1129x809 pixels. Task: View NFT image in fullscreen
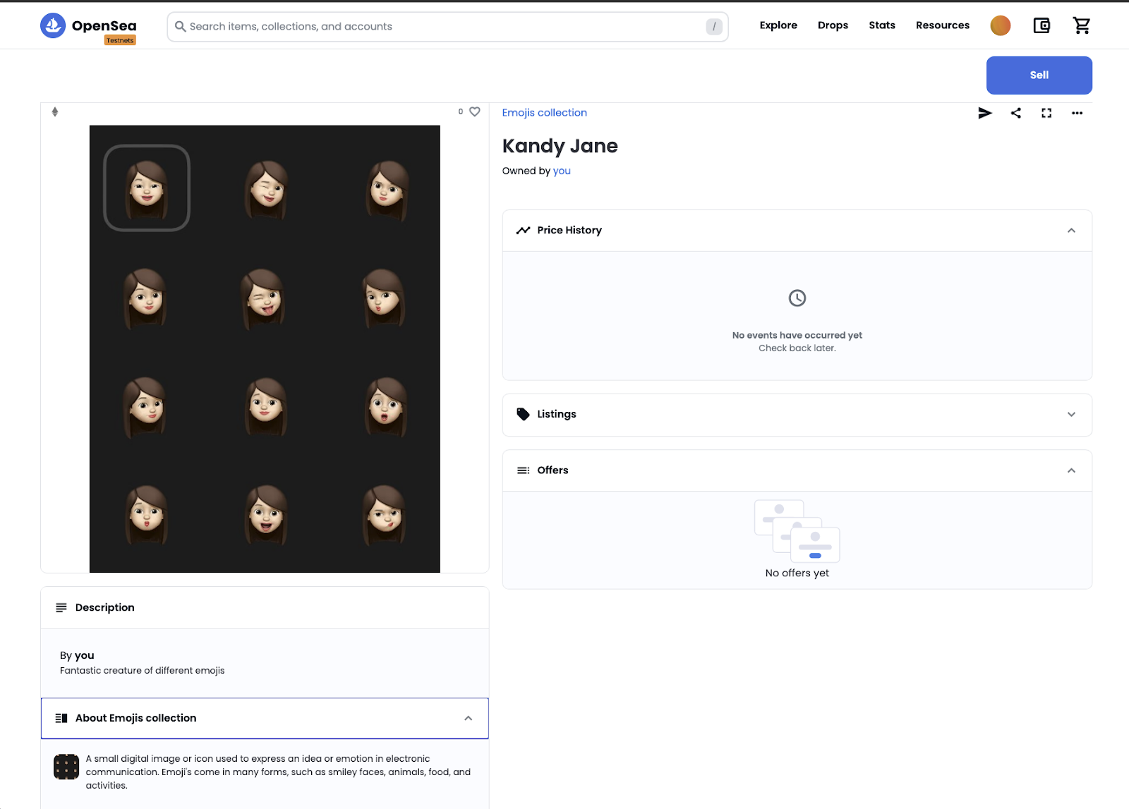1046,113
